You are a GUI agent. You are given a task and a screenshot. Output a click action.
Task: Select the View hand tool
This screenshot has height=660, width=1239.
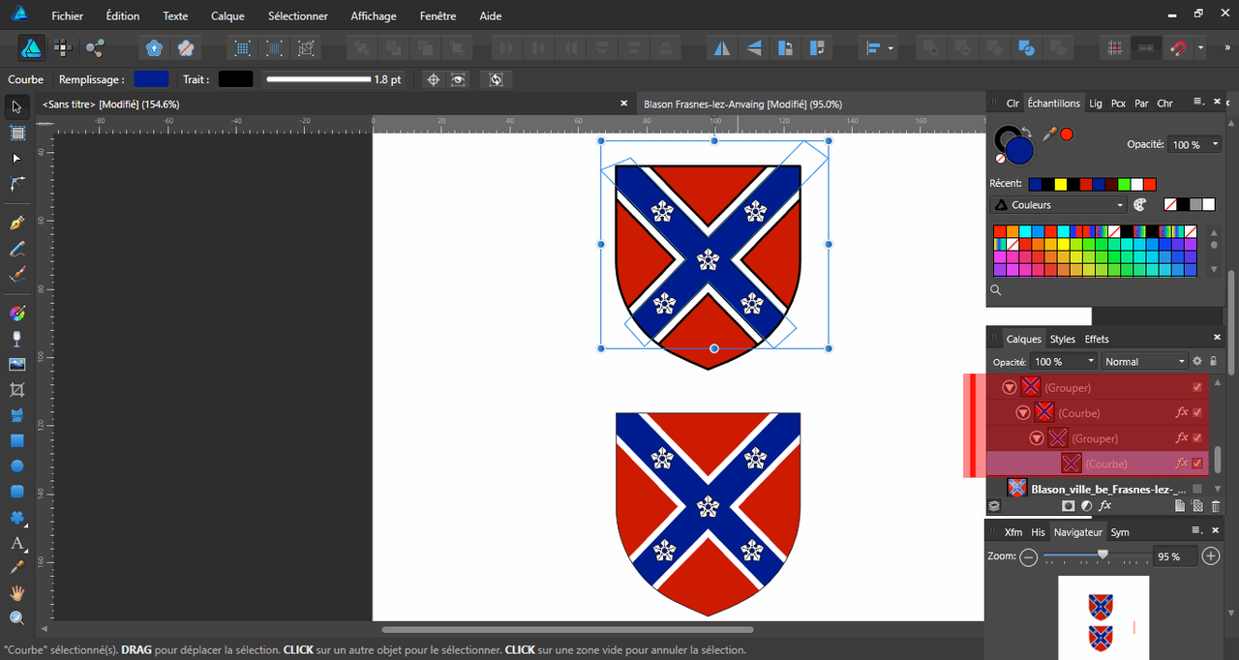(x=16, y=592)
